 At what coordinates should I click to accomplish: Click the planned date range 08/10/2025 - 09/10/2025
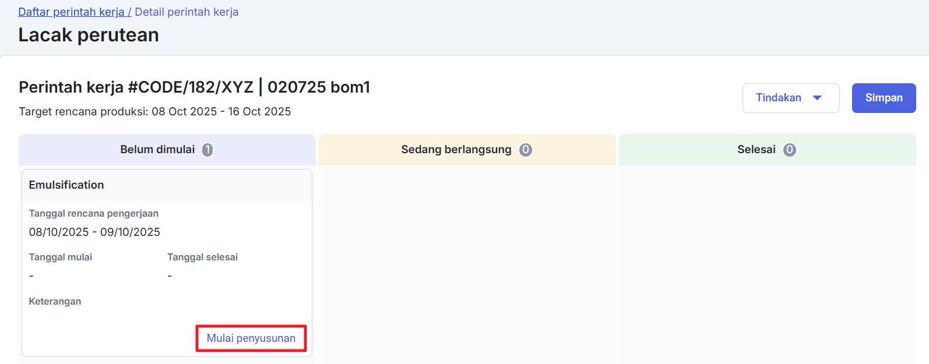point(94,232)
